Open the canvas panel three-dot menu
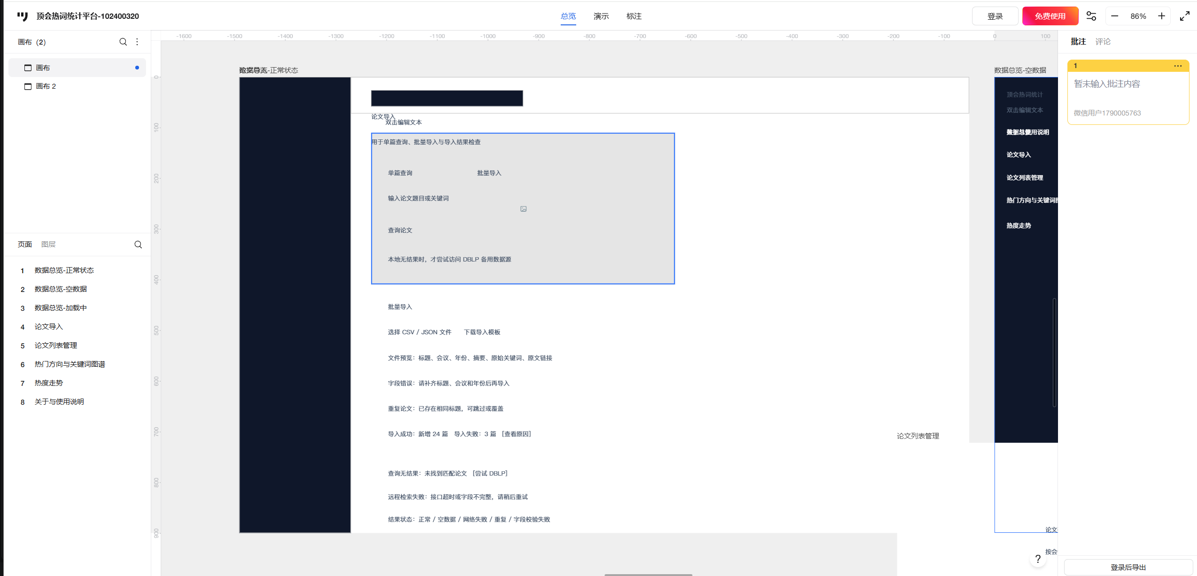The height and width of the screenshot is (576, 1197). (137, 42)
